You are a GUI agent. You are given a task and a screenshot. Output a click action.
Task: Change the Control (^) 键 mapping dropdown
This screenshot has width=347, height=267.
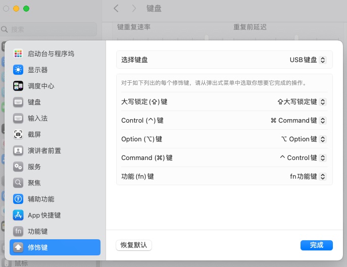(x=298, y=121)
